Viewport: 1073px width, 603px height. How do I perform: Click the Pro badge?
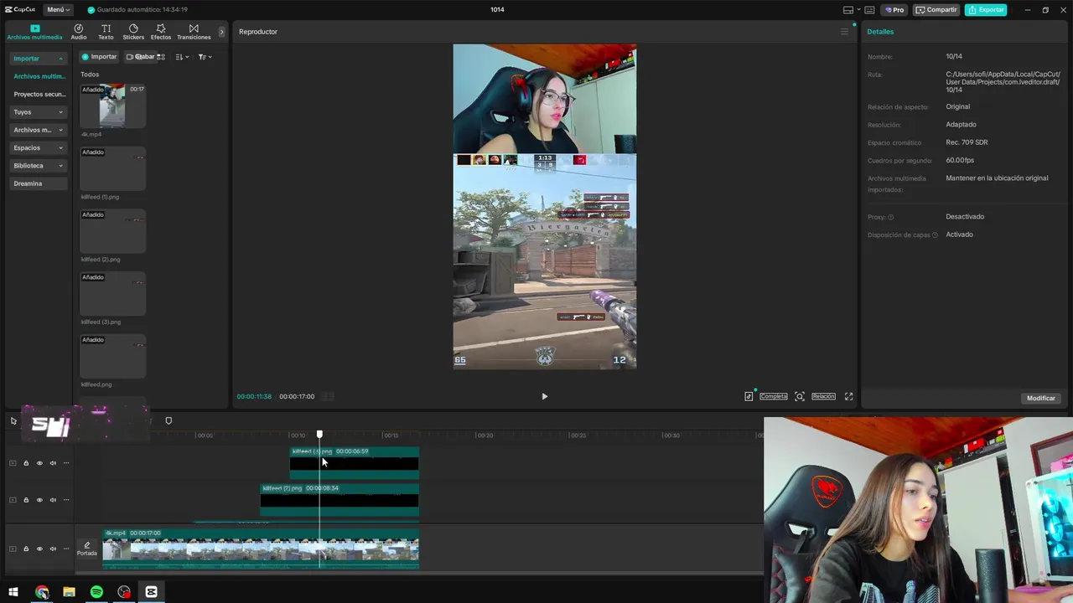point(894,10)
